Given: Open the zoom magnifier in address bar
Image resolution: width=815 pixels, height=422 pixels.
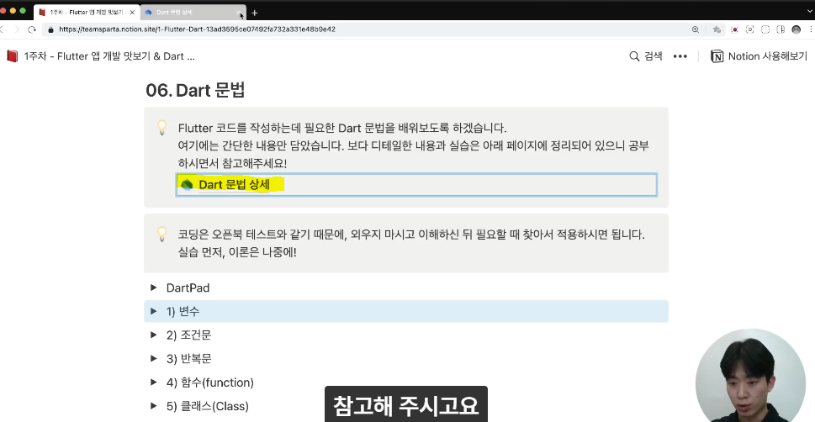Looking at the screenshot, I should click(x=696, y=29).
